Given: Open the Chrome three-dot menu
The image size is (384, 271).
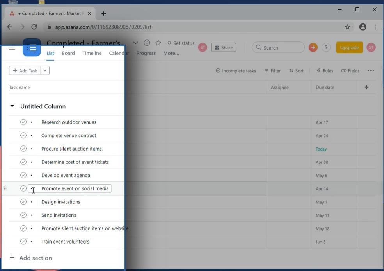Looking at the screenshot, I should click(x=375, y=27).
